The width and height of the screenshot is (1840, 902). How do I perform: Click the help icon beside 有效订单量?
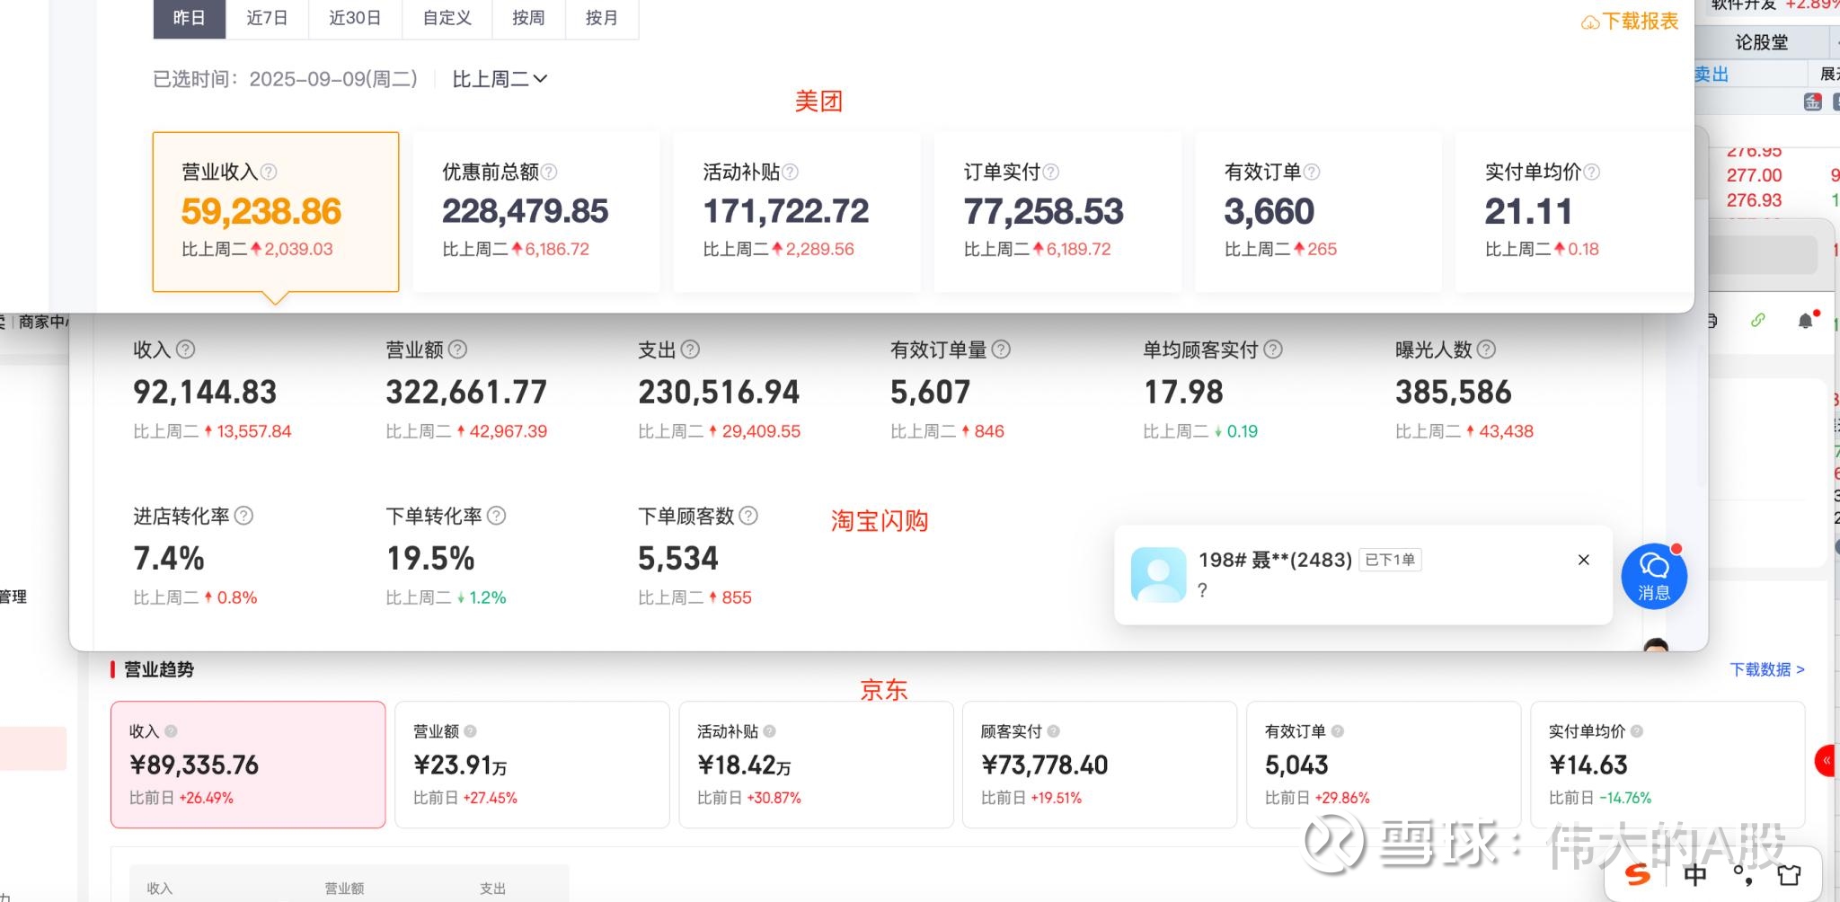coord(1001,349)
